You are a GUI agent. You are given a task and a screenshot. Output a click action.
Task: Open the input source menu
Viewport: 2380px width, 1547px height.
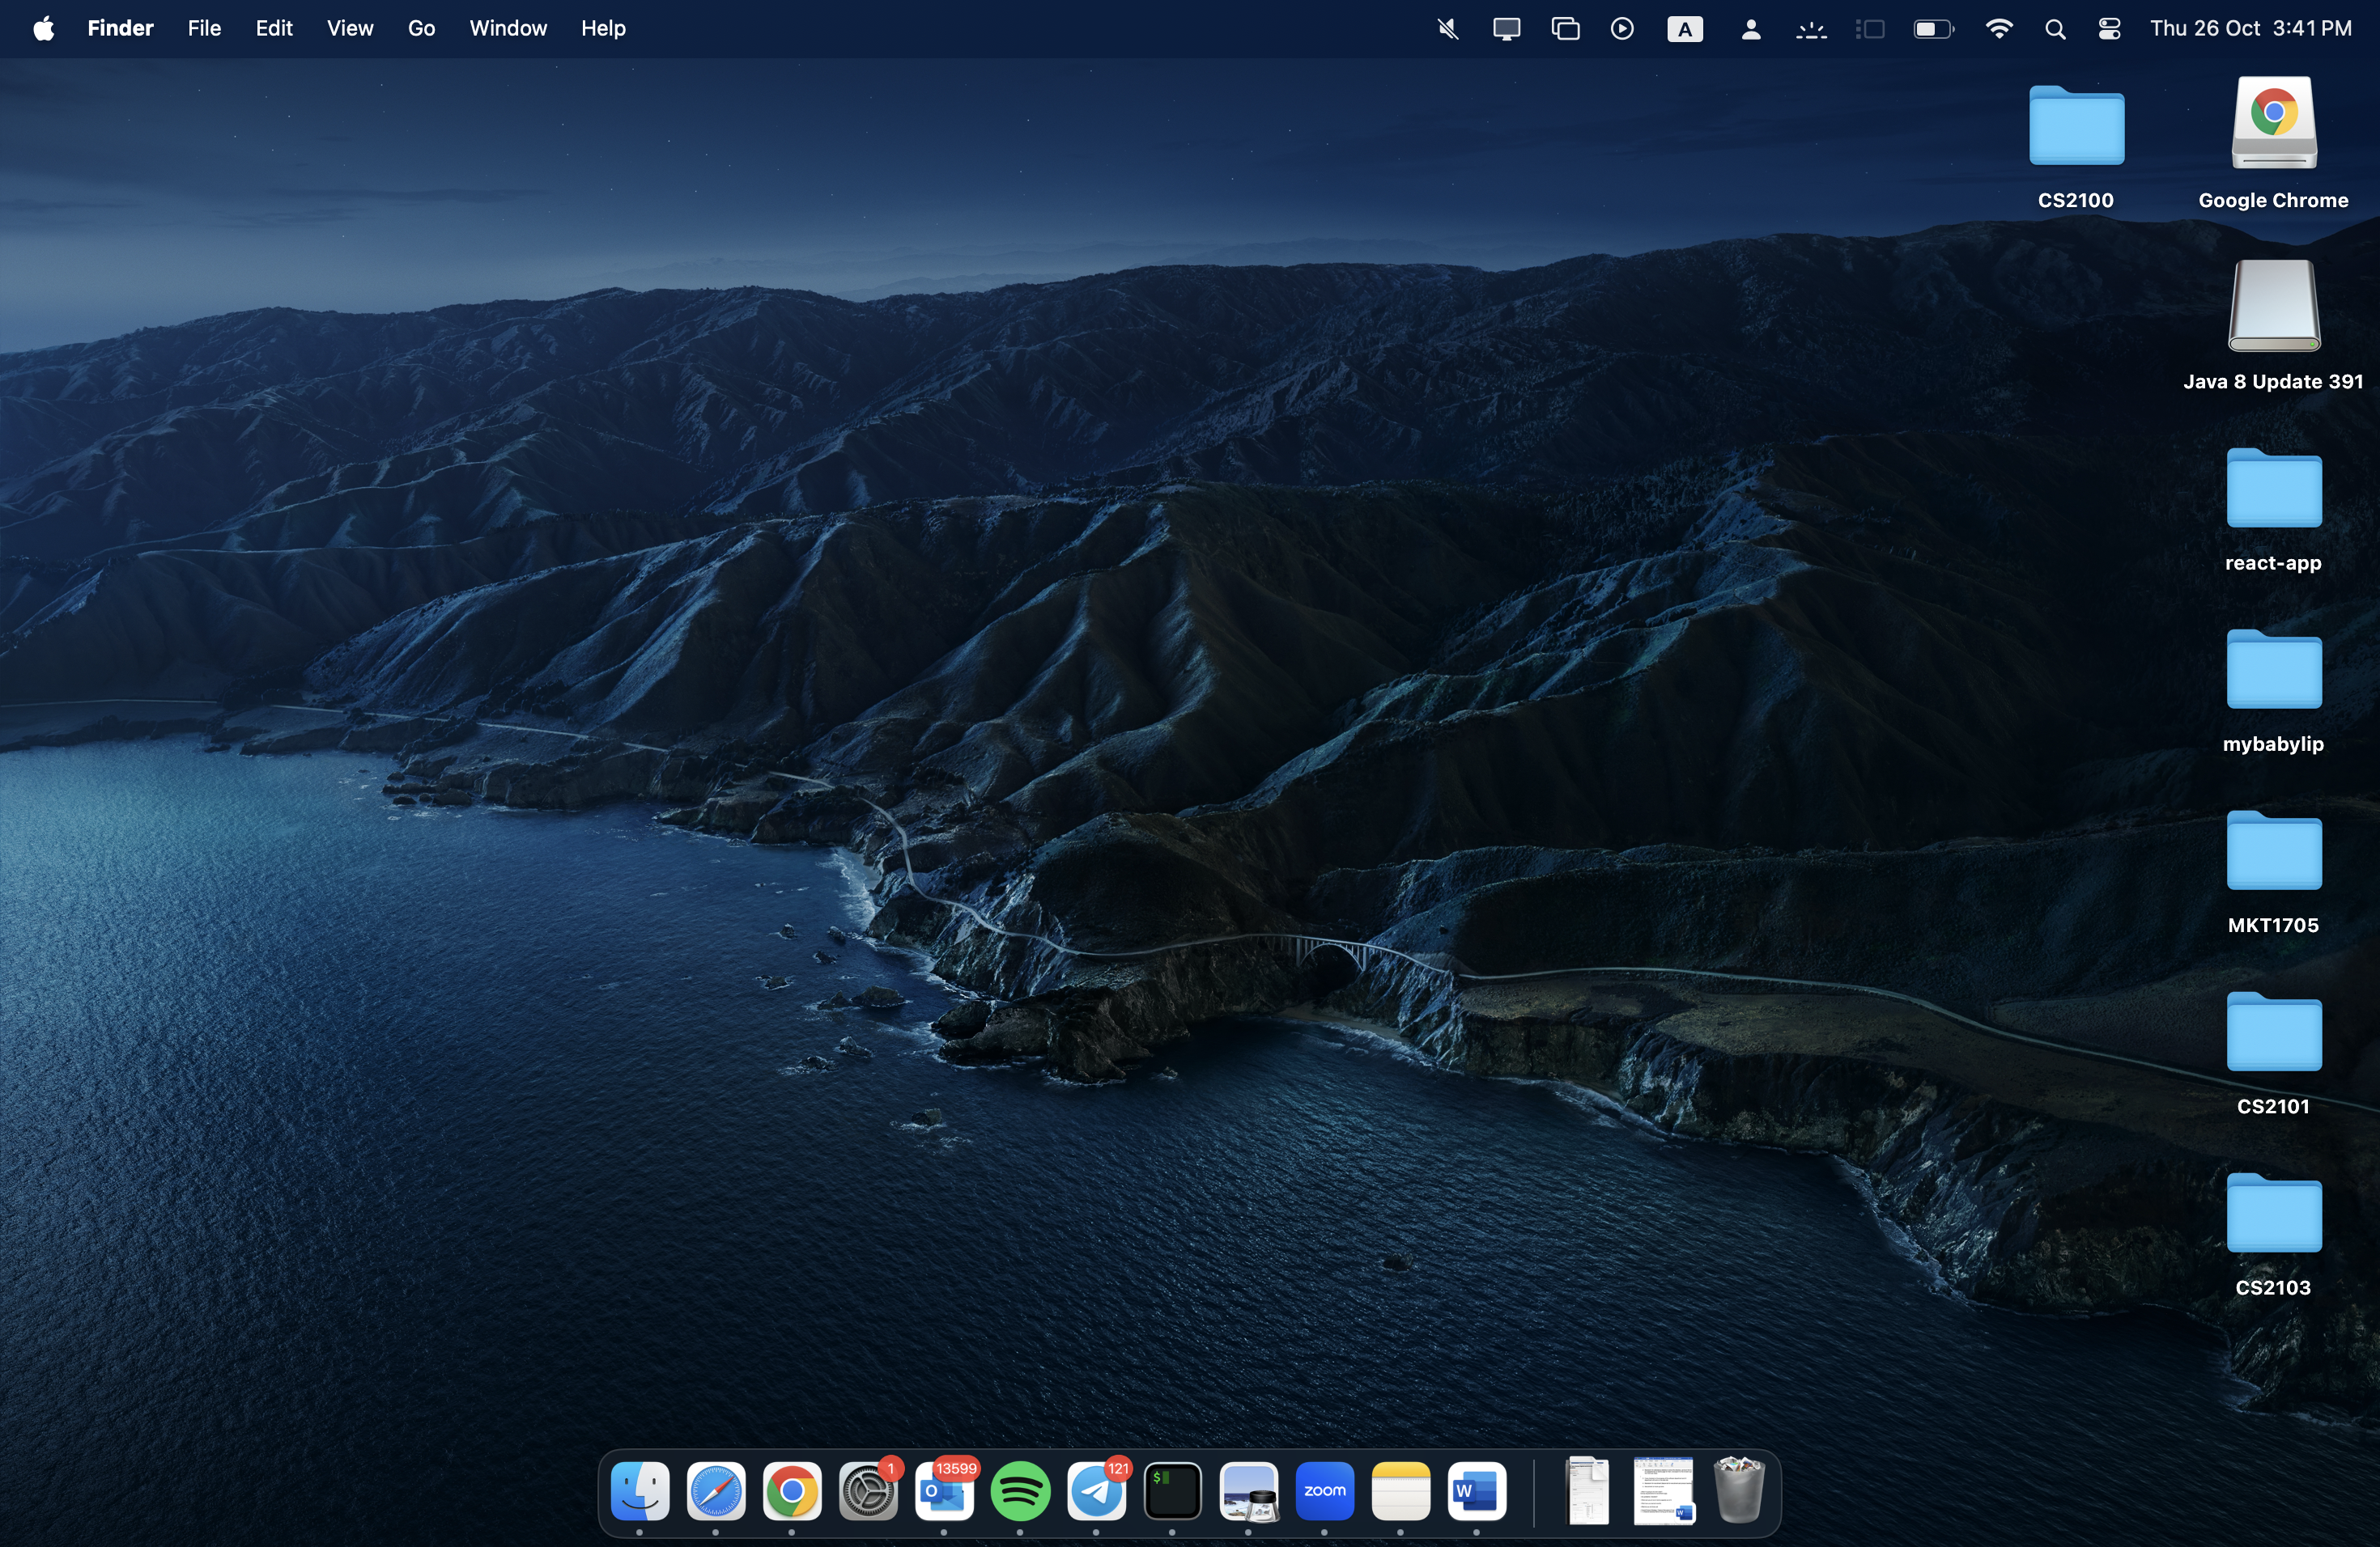coord(1684,29)
